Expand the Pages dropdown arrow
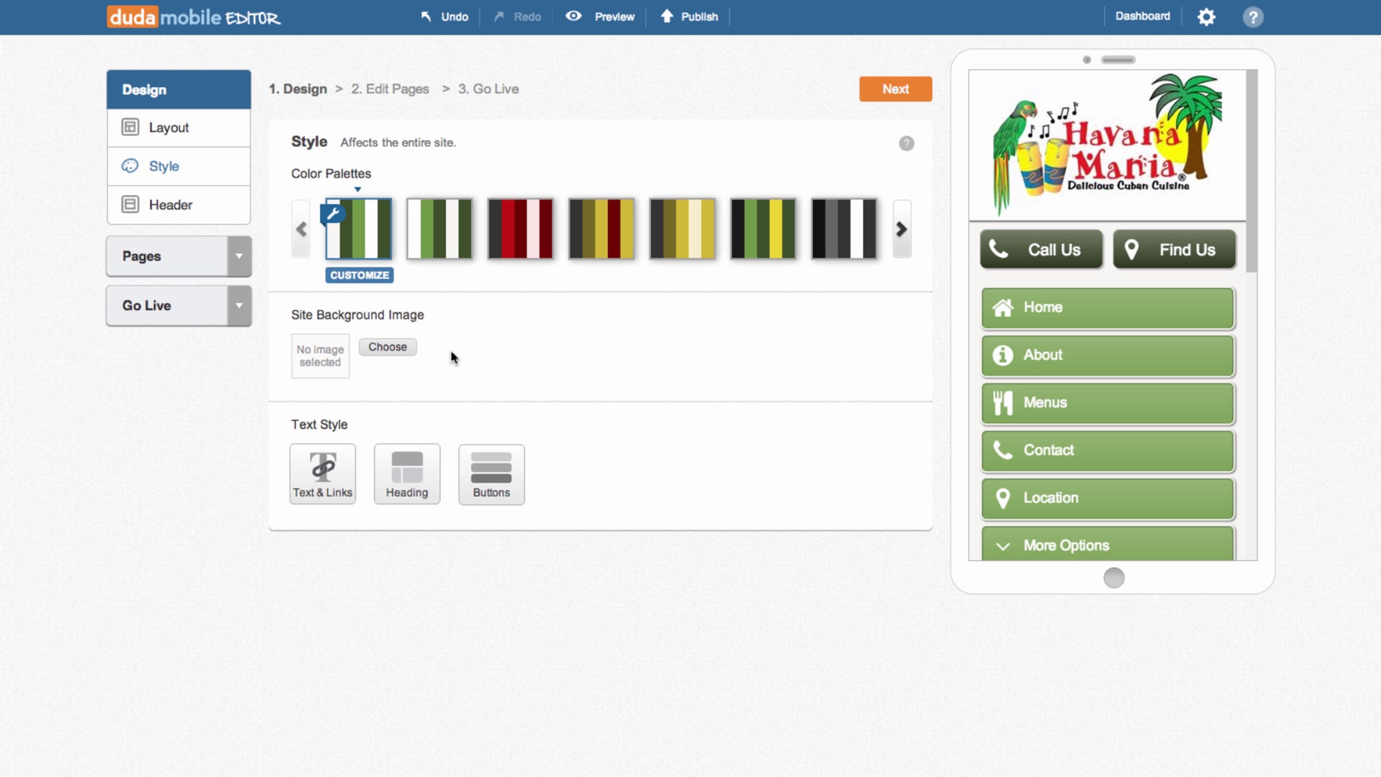 pyautogui.click(x=239, y=256)
